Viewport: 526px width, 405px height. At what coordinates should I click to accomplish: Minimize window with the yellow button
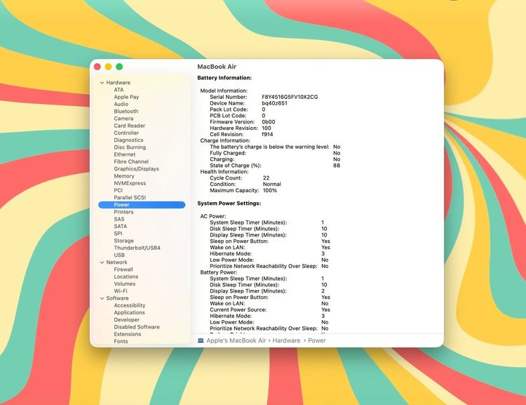(108, 67)
